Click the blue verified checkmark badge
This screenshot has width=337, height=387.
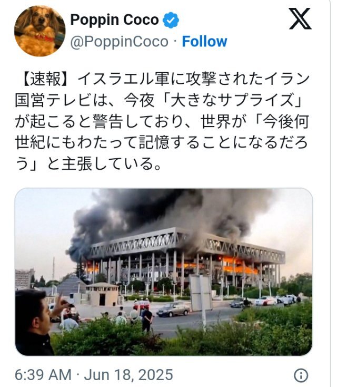point(171,20)
